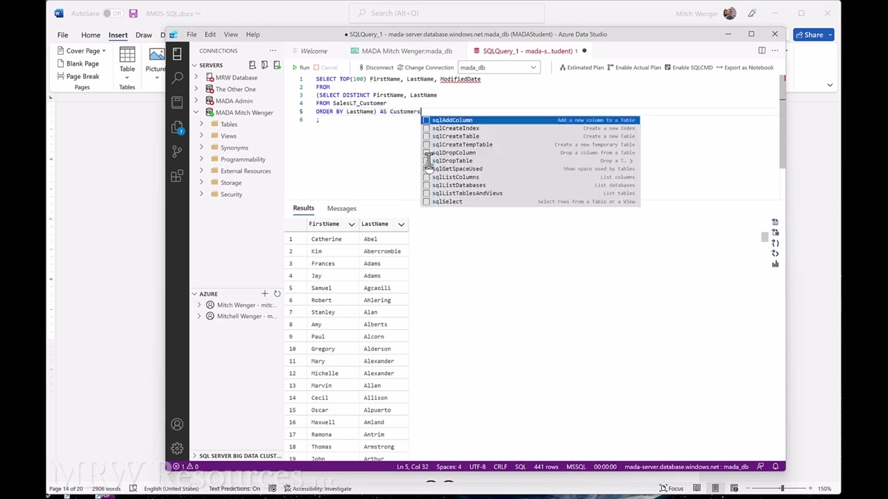Click the New Connection icon in Servers
888x499 pixels.
point(253,65)
